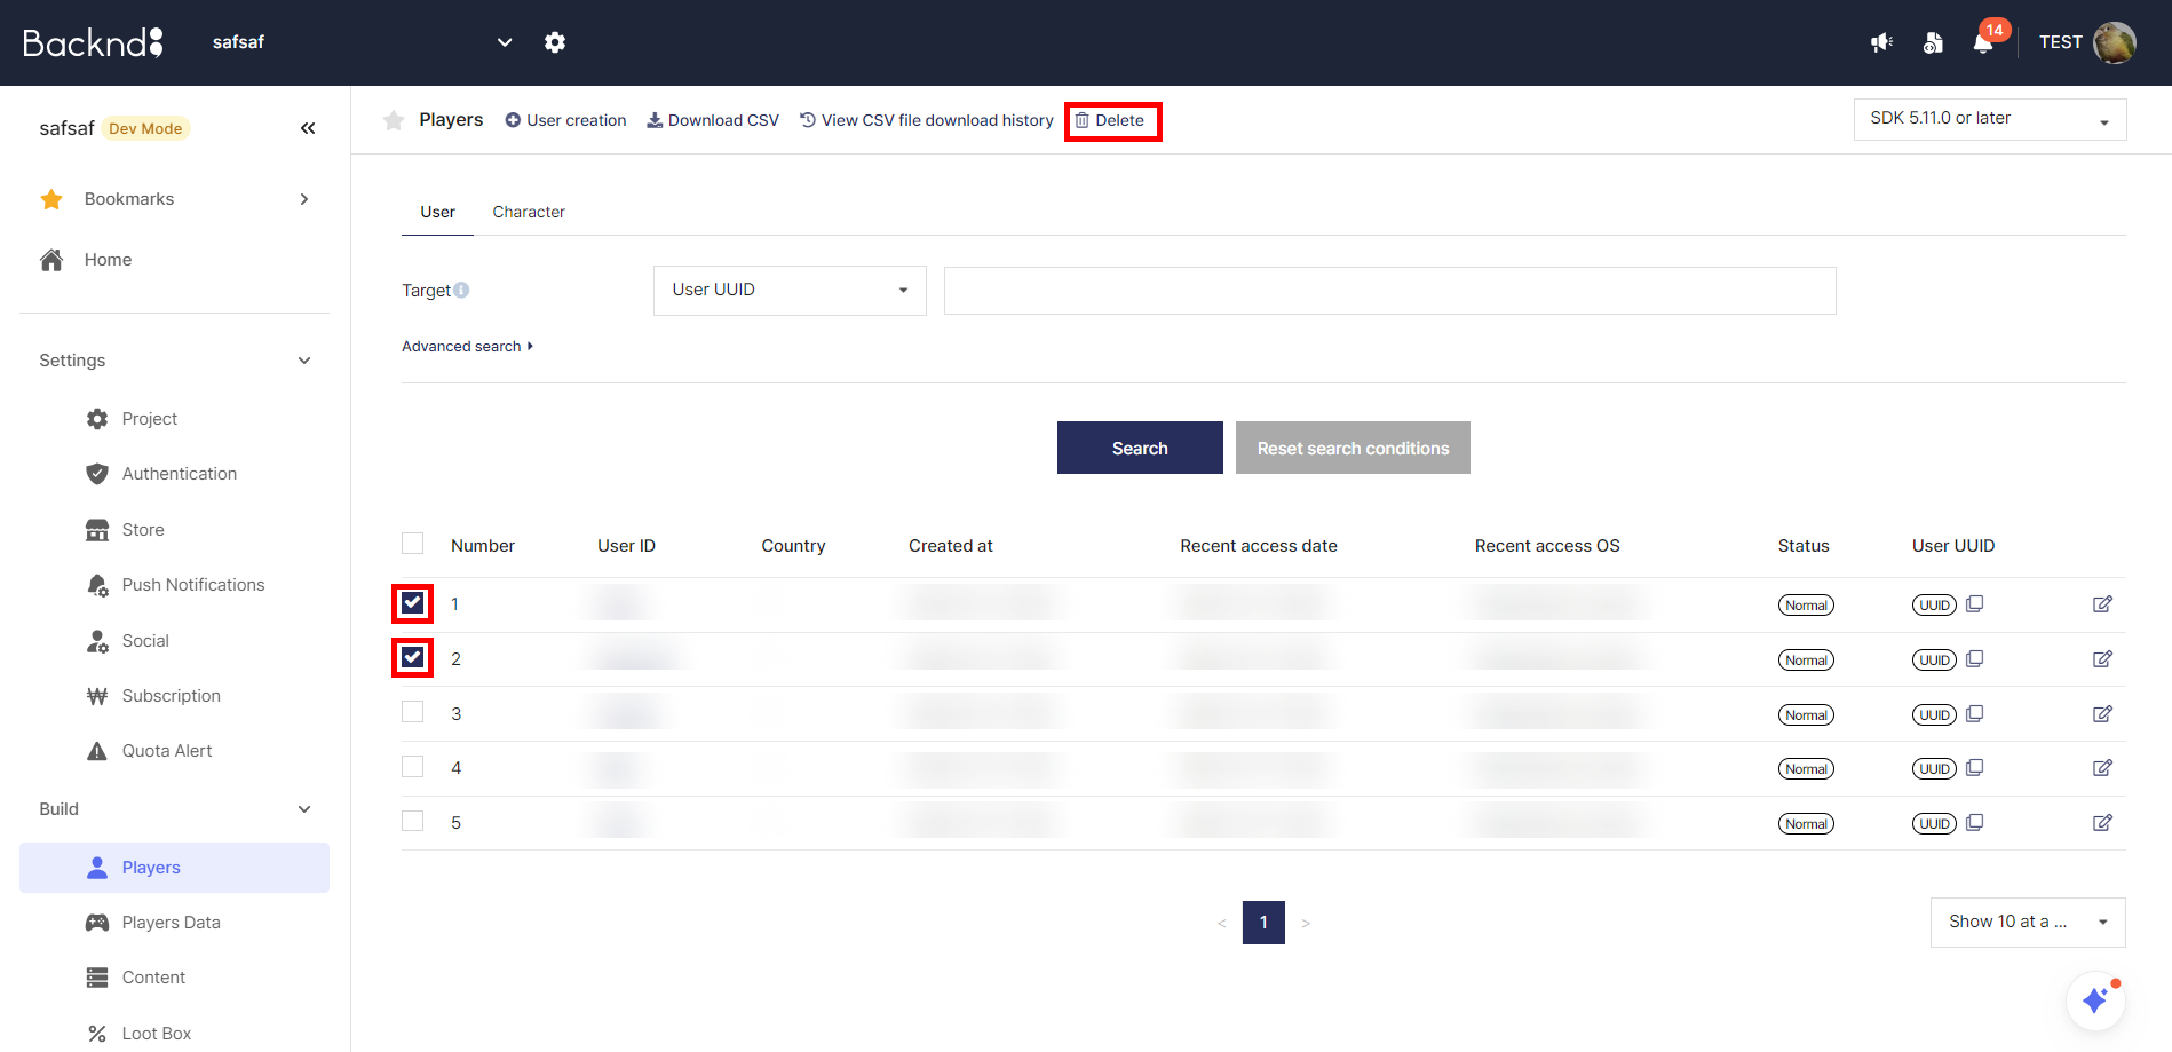
Task: Bookmark the Players page with star
Action: tap(394, 121)
